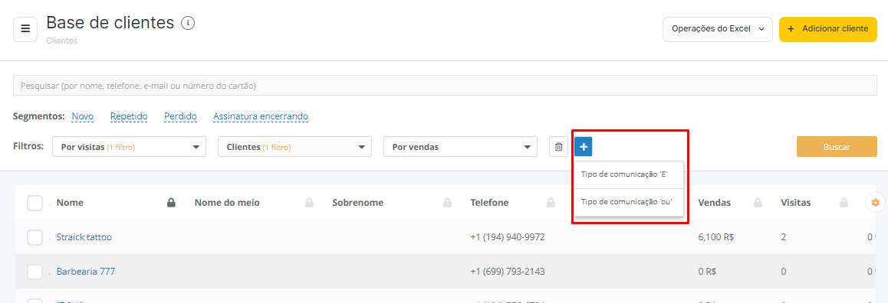This screenshot has height=303, width=888.
Task: Select Tipo de comunicação 'E' option
Action: (x=629, y=174)
